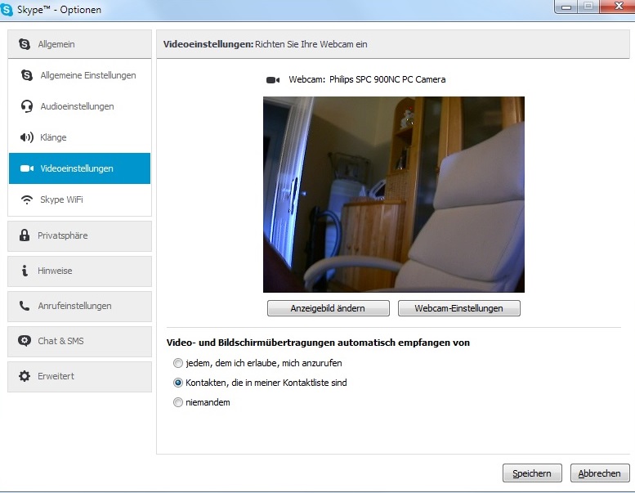Select 'Kontakten, die in meiner Kontaktliste sind' option
This screenshot has width=635, height=493.
point(178,383)
